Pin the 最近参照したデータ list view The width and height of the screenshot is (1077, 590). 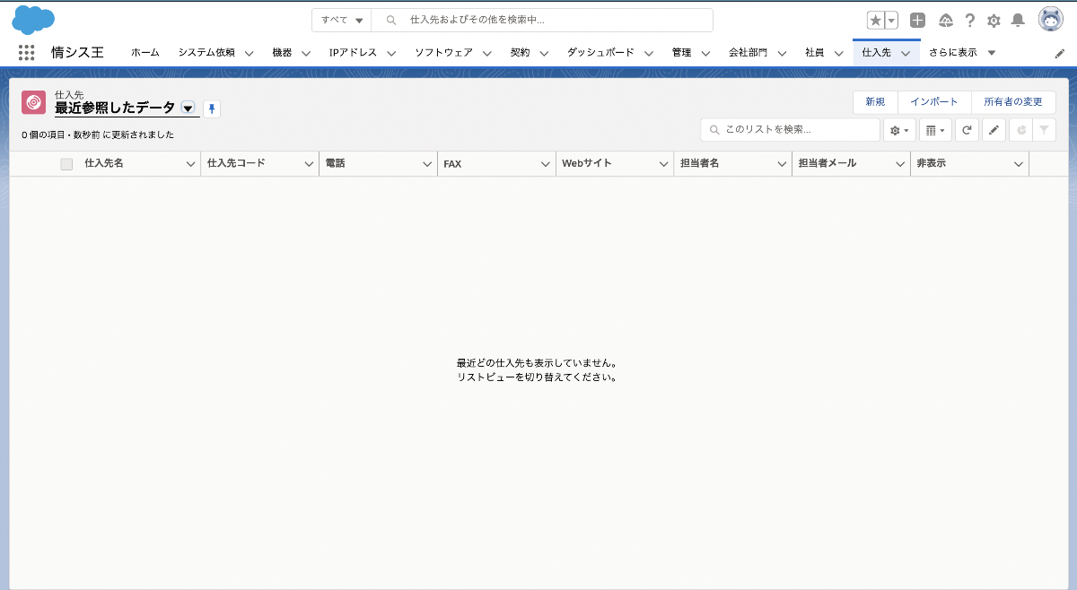point(212,108)
